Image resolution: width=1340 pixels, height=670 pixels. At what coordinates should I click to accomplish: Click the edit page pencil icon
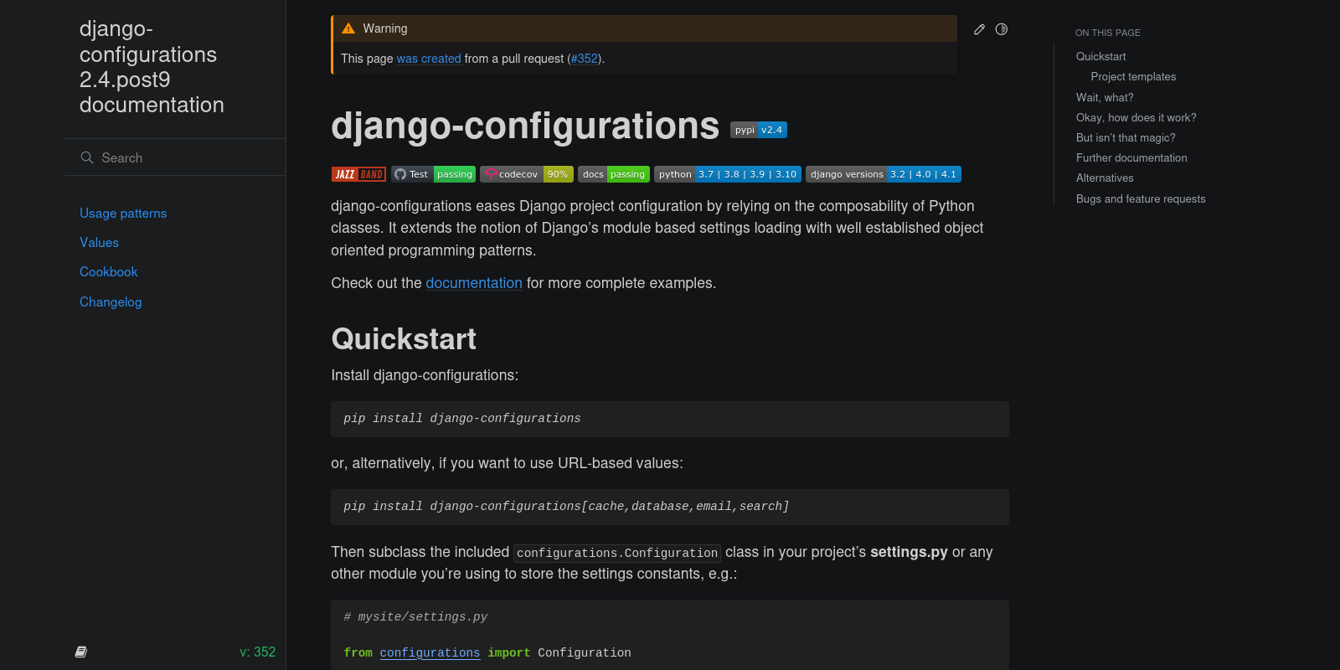point(979,29)
